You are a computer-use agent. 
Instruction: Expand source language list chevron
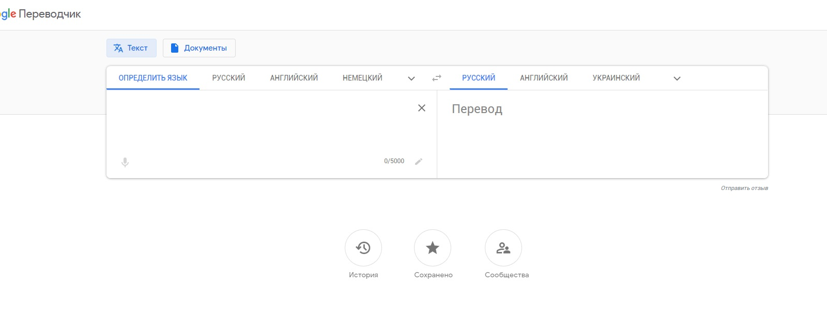(x=411, y=78)
